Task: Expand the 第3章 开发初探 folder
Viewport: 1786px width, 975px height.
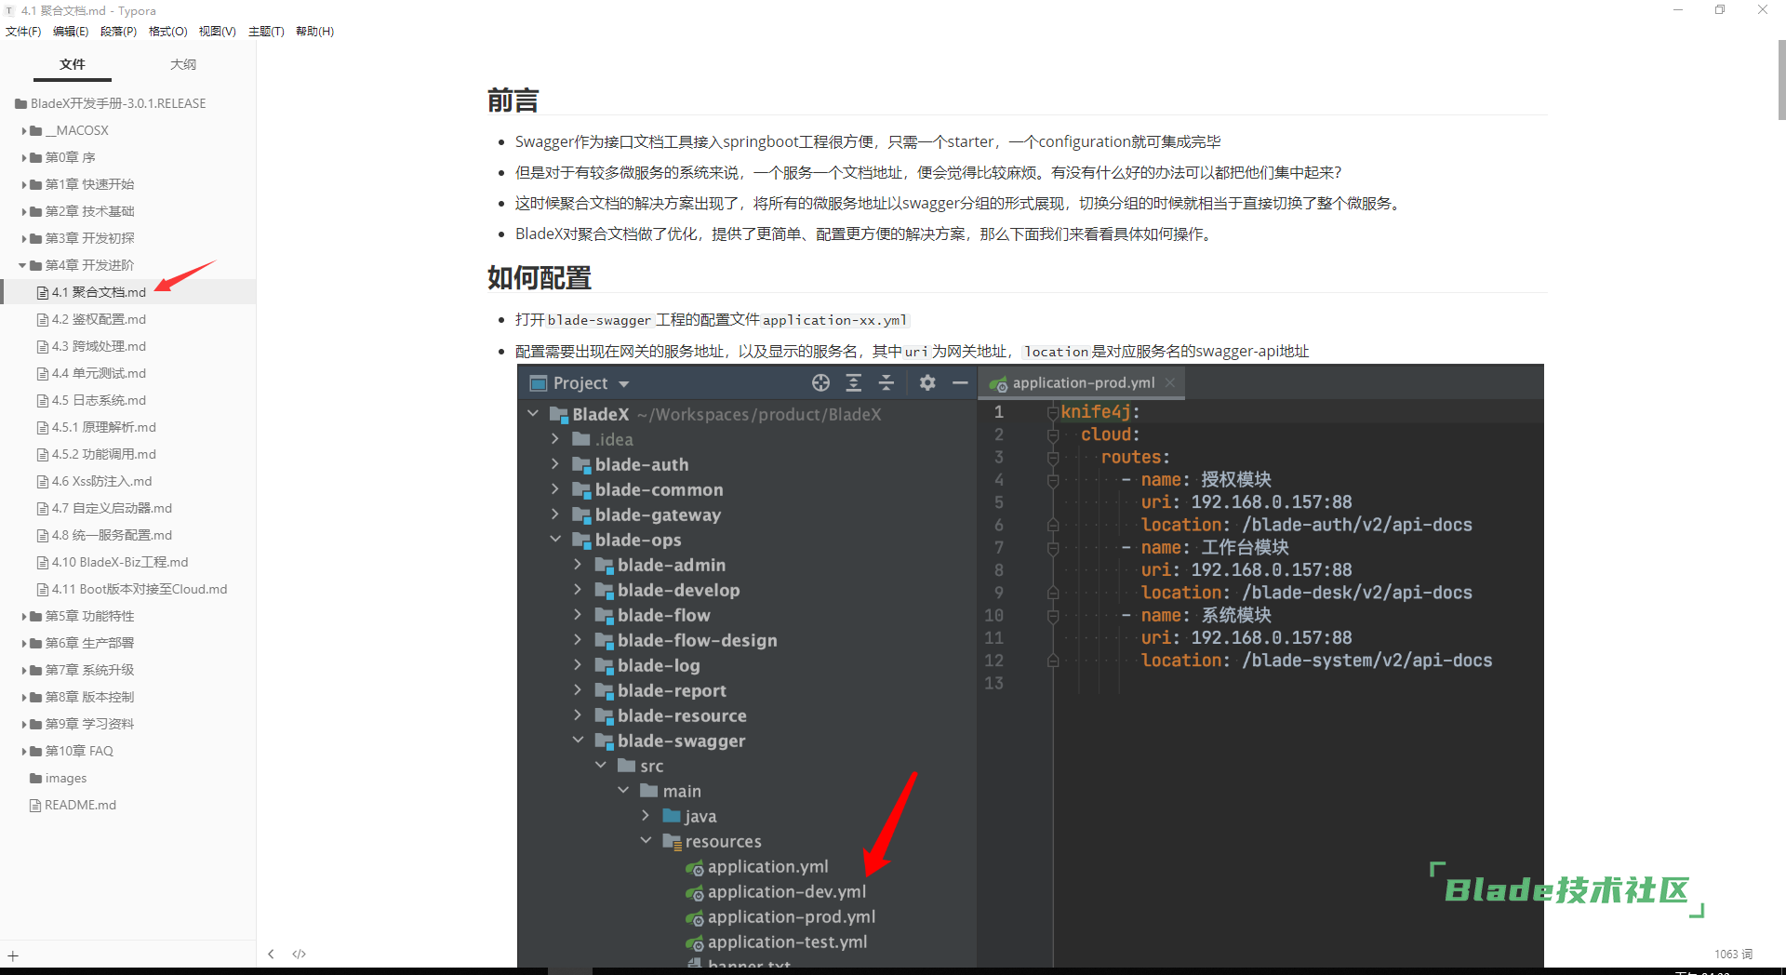Action: [24, 238]
